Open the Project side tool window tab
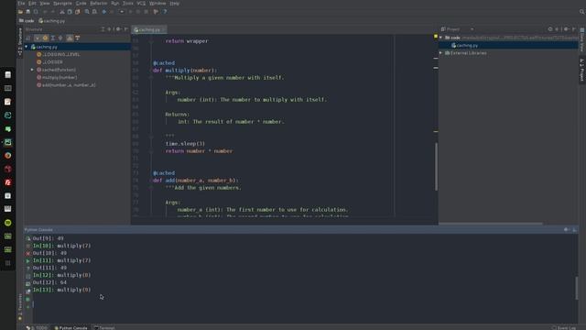 (x=582, y=70)
